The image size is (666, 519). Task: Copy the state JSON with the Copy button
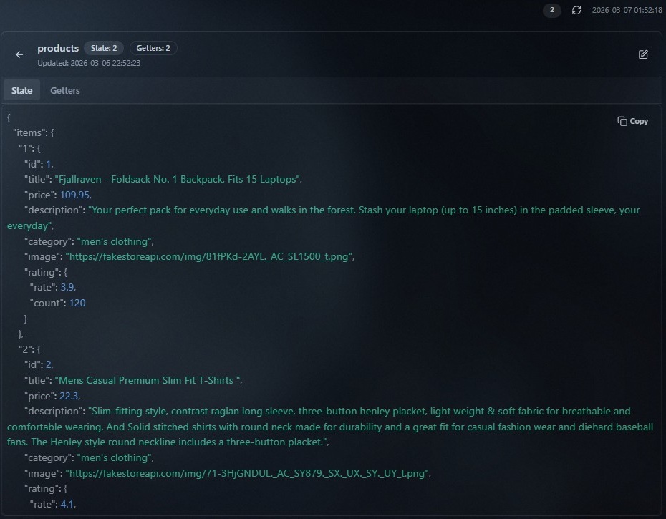coord(633,121)
